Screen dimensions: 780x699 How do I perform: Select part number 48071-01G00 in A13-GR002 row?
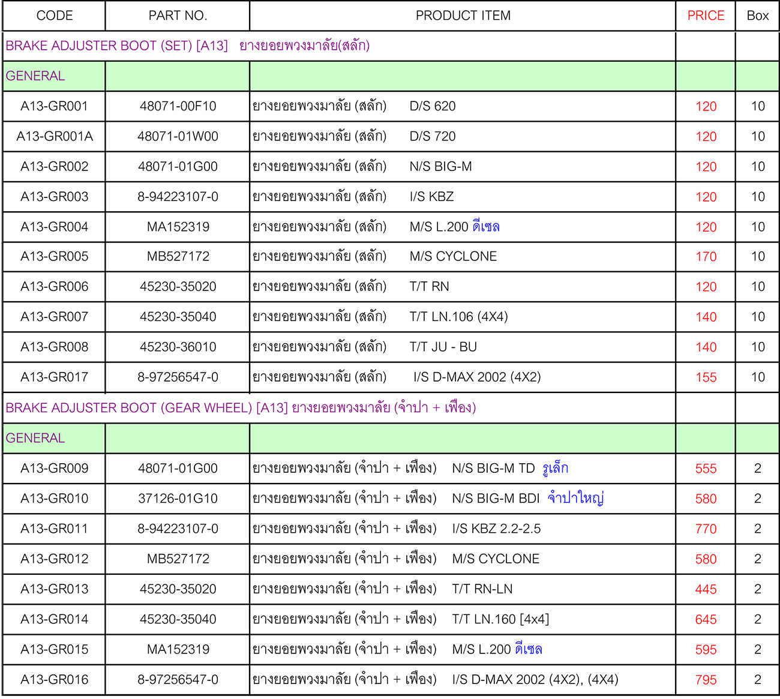pos(178,166)
